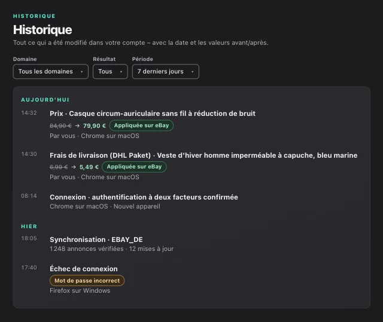Screen dimensions: 383x322
Task: Click the new shipping fee 5,49 €
Action: [x=89, y=167]
